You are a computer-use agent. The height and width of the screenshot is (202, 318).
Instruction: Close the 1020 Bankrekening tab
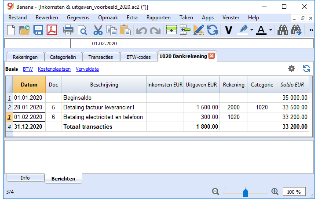(212, 56)
